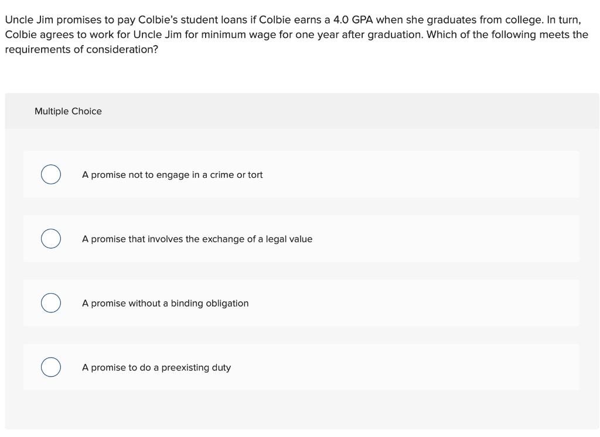Click the 'Multiple Choice' heading label

(x=68, y=111)
